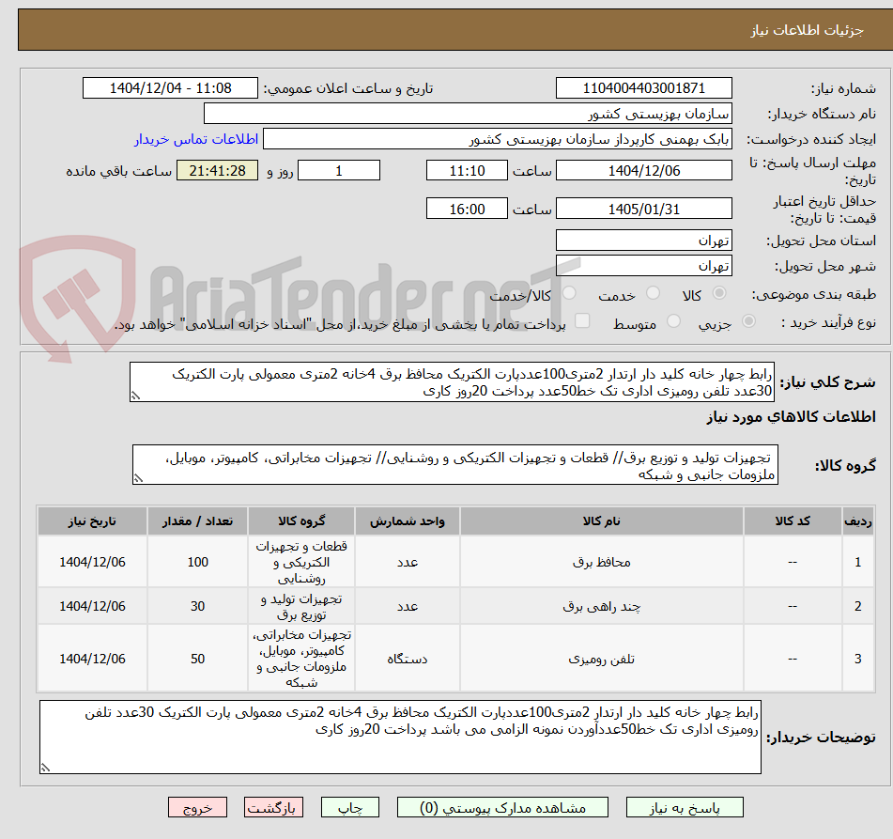The width and height of the screenshot is (893, 839).
Task: Click قطعات و تجهیزات الکتریکی group cell
Action: (301, 562)
